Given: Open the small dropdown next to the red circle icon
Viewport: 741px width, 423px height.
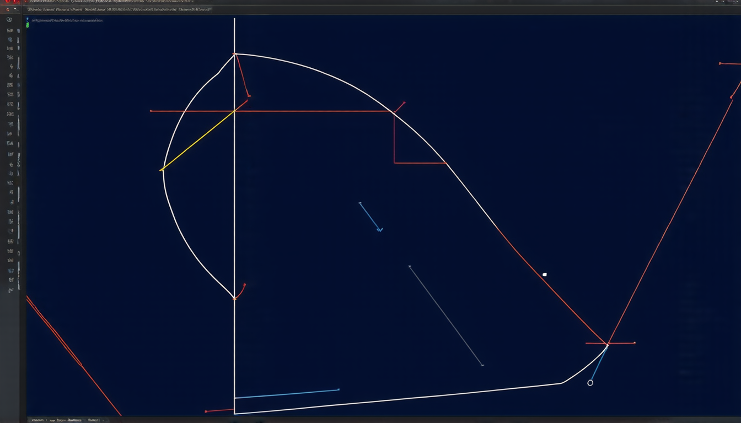Looking at the screenshot, I should (x=15, y=9).
